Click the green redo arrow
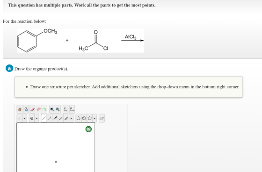The width and height of the screenshot is (262, 172). coord(44,109)
